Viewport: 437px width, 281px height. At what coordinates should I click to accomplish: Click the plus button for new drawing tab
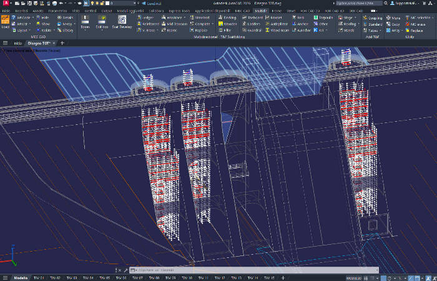[x=62, y=43]
